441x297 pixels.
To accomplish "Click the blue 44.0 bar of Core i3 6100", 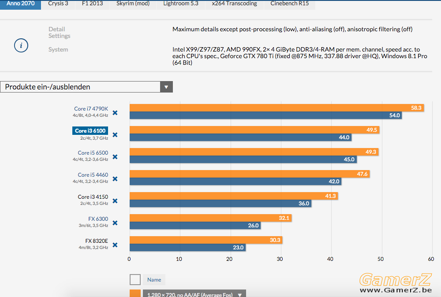I will pyautogui.click(x=241, y=137).
